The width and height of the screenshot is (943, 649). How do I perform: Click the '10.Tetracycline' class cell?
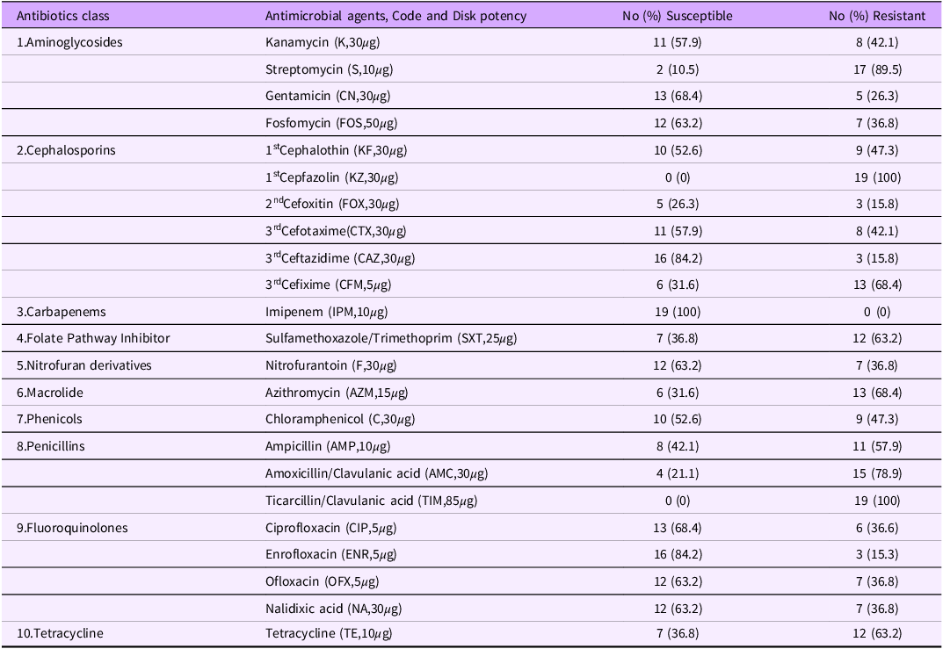[x=61, y=634]
